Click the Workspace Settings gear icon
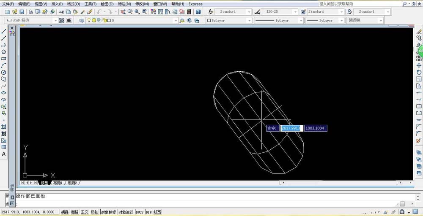Screen dimensions: 423x216 click(x=62, y=20)
